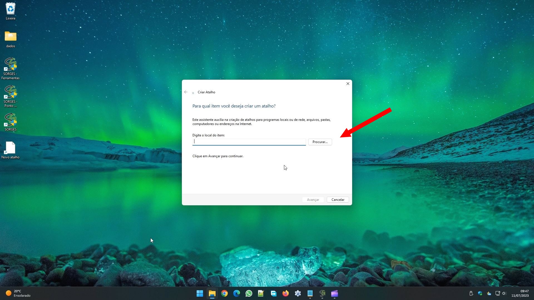
Task: Open the purple Clipchamp icon in taskbar
Action: point(335,293)
